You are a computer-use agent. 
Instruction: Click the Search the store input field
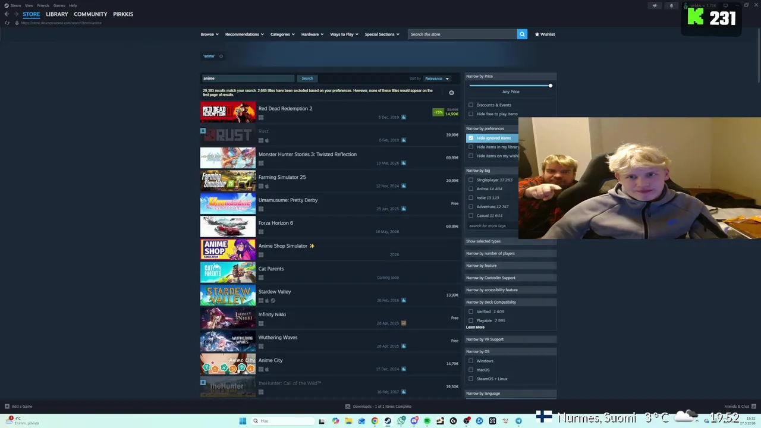463,34
